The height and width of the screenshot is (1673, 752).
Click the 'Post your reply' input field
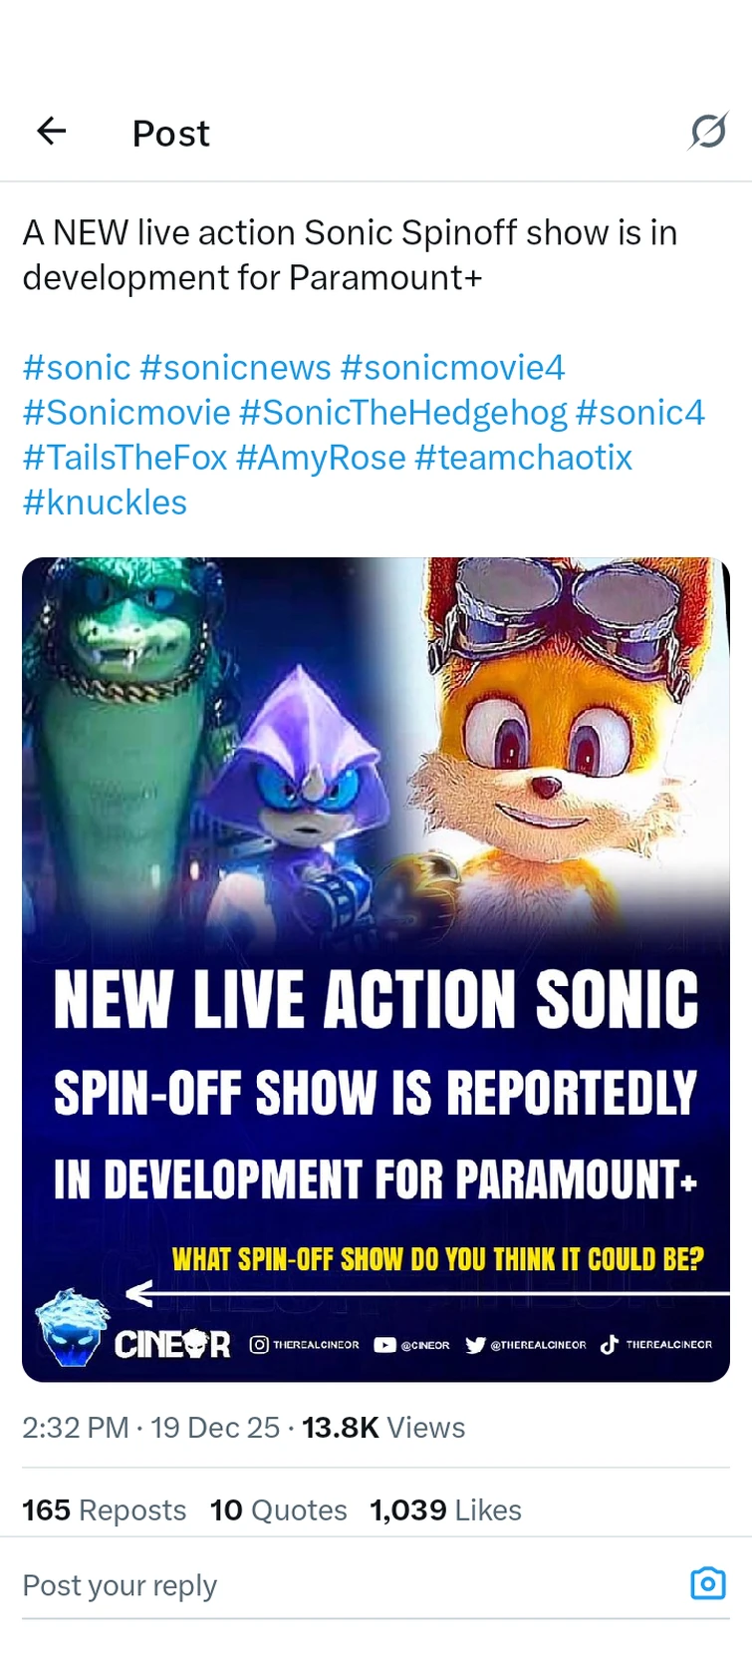120,1584
